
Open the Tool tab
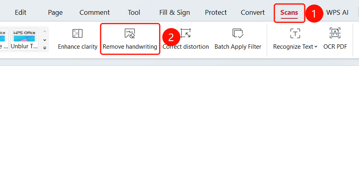point(134,12)
